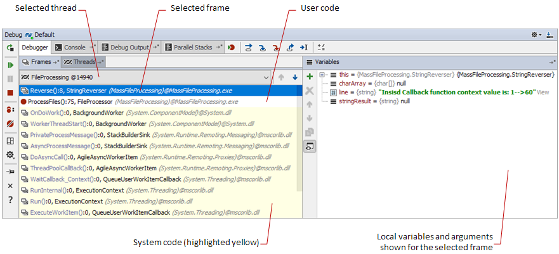The width and height of the screenshot is (559, 254).
Task: Stop debugging with red square icon
Action: pyautogui.click(x=10, y=93)
